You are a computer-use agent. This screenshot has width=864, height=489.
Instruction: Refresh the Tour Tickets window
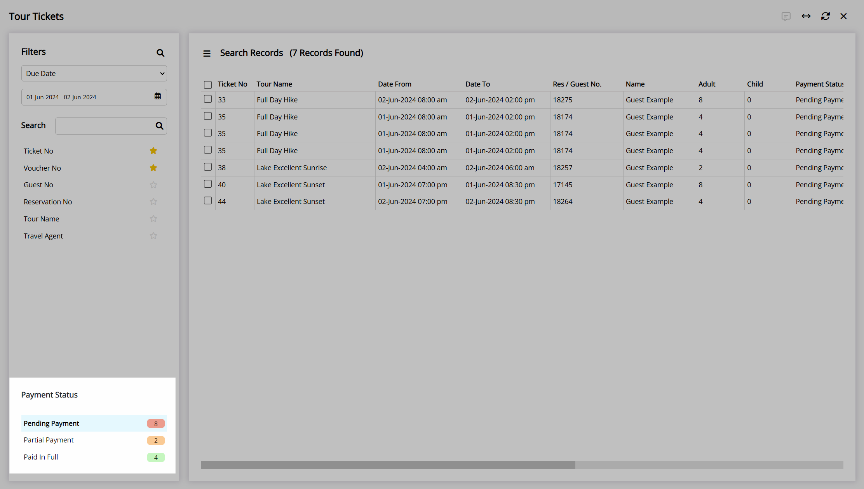click(x=826, y=16)
